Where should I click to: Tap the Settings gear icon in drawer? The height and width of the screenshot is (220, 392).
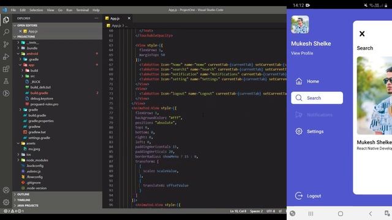[x=299, y=131]
